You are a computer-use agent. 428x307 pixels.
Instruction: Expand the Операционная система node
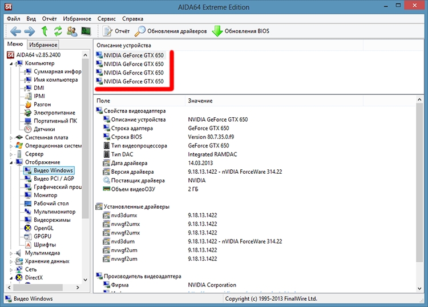click(11, 146)
